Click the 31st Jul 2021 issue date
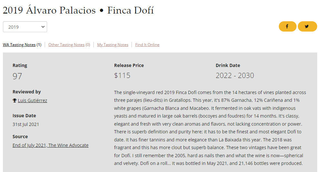323x172 pixels. point(26,124)
